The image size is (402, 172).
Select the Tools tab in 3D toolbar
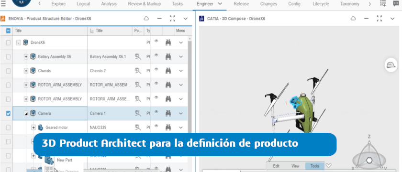point(314,166)
